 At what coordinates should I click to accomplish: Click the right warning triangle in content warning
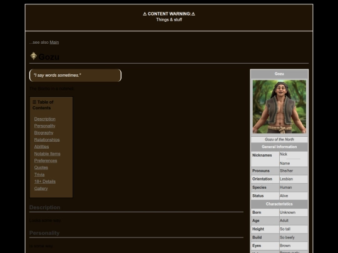pyautogui.click(x=193, y=14)
